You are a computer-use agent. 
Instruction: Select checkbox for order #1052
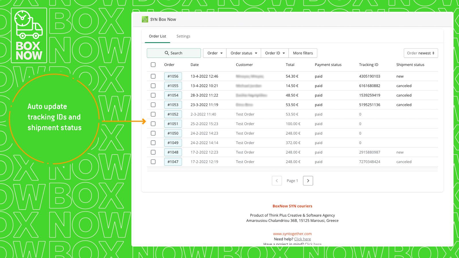tap(153, 114)
